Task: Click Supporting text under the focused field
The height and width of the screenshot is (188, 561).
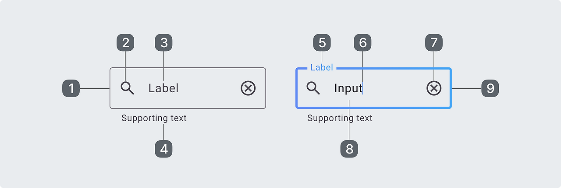Action: pyautogui.click(x=340, y=118)
